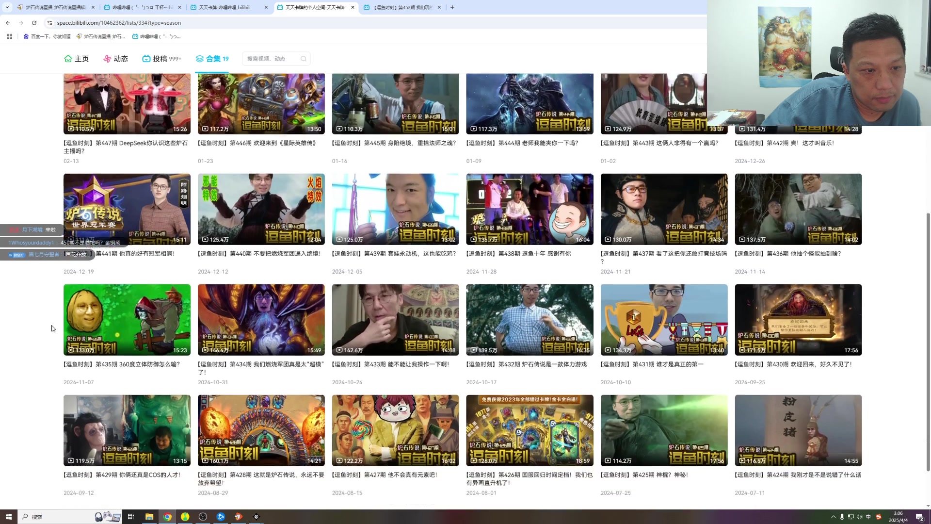Screen dimensions: 931x524
Task: Open 第428期 永远不要放弃希望 title
Action: 261,479
